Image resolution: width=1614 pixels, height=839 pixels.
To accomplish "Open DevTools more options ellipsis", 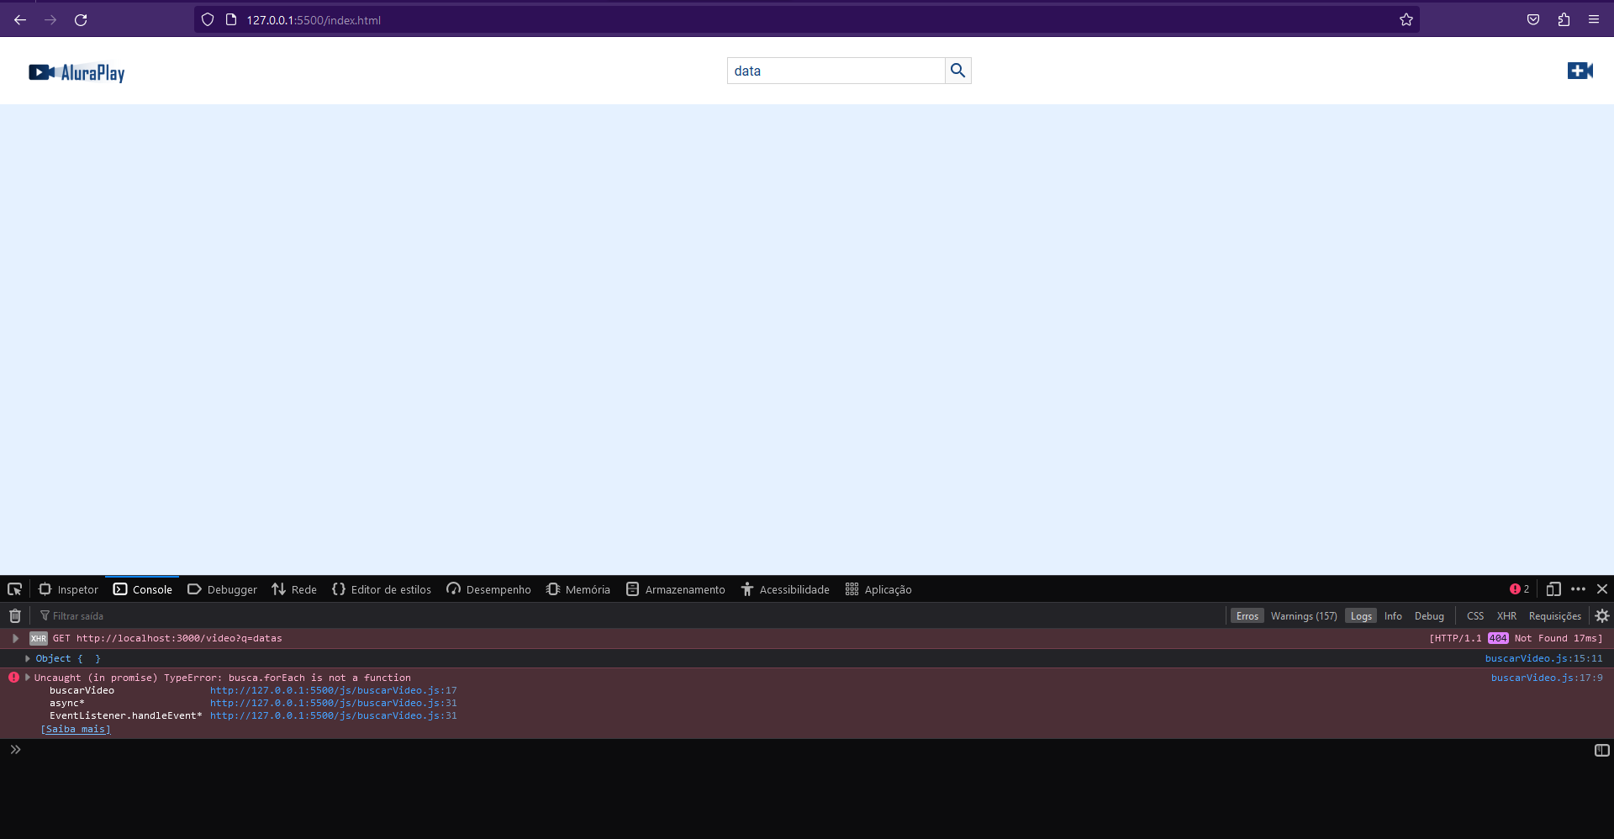I will click(1578, 589).
